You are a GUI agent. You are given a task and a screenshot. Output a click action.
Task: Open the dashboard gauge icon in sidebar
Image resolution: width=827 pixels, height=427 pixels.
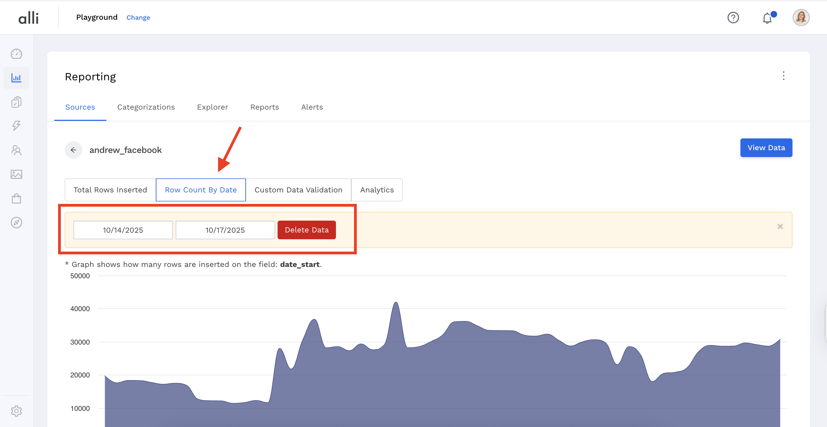[16, 54]
